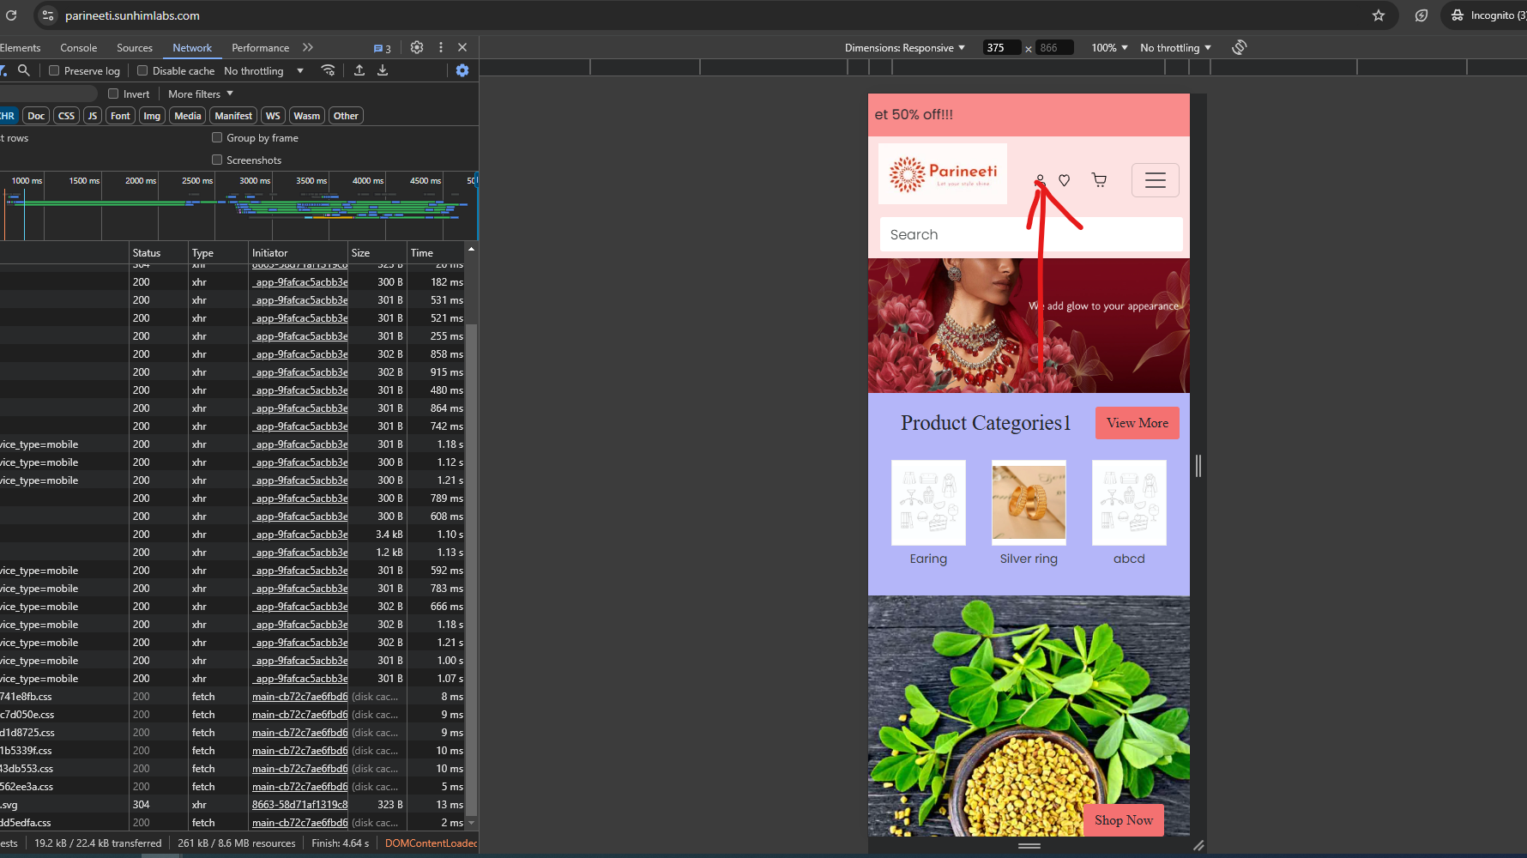Filter requests by Media type
Screen dimensions: 1527x858
188,116
